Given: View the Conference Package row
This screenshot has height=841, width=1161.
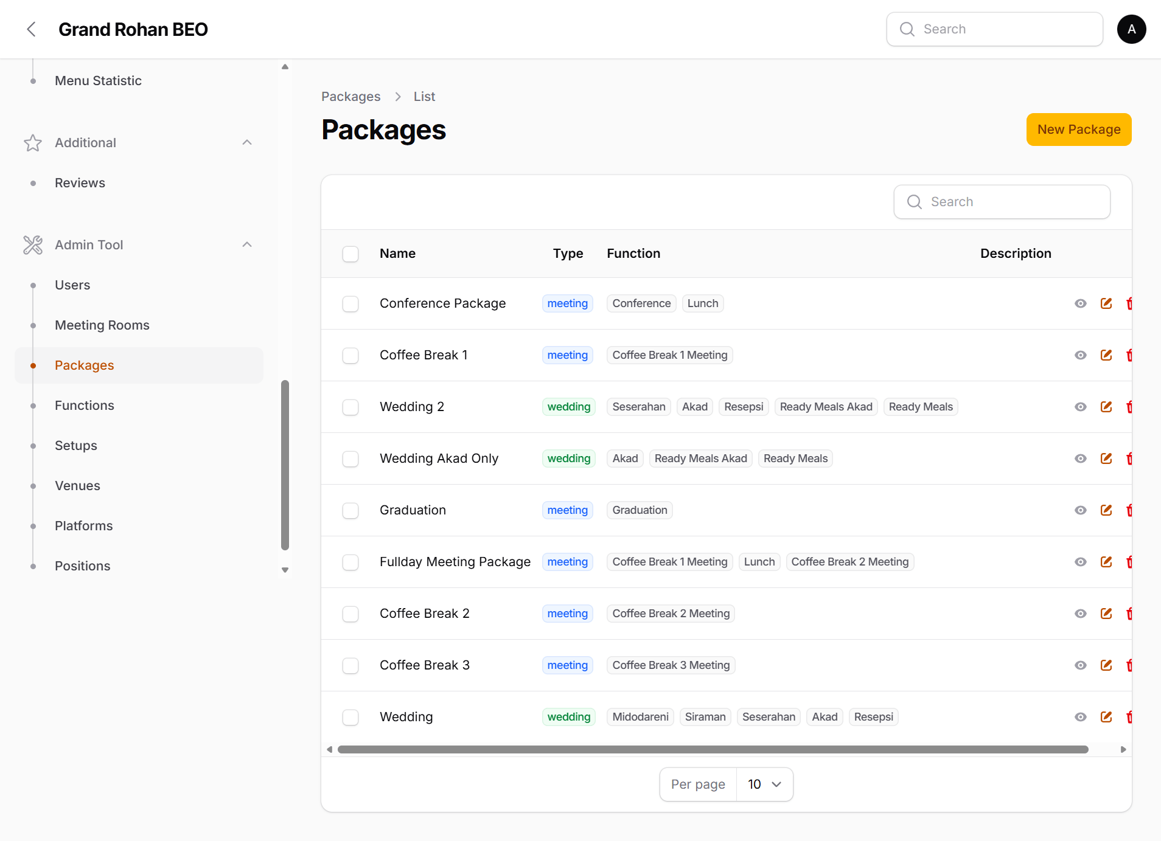Looking at the screenshot, I should [x=1080, y=303].
